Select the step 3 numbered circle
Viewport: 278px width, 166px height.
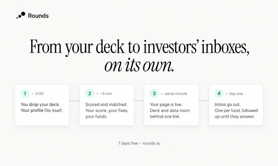(154, 94)
